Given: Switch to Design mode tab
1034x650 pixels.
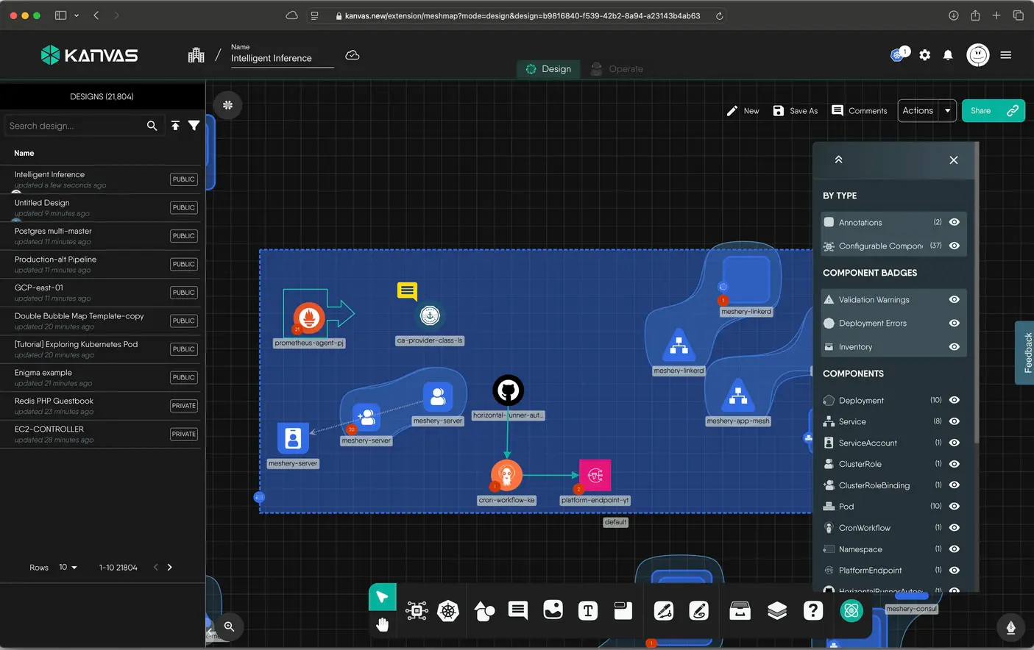Looking at the screenshot, I should tap(549, 69).
